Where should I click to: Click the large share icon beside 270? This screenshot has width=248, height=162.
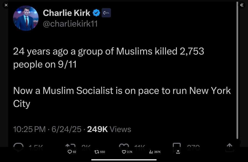(229, 147)
